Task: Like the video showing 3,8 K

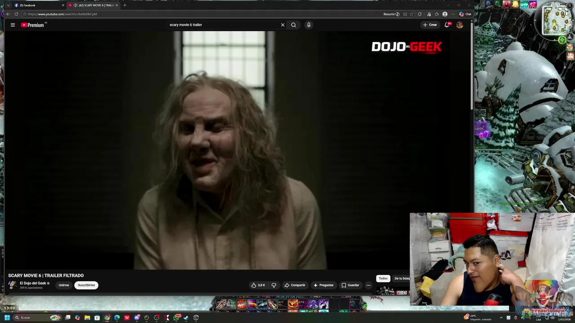Action: click(258, 285)
